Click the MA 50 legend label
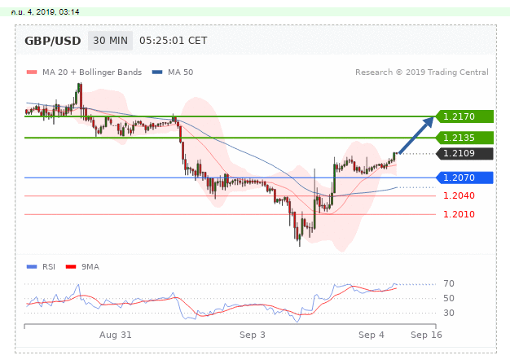Screen dimensions: 510x364 [181, 72]
